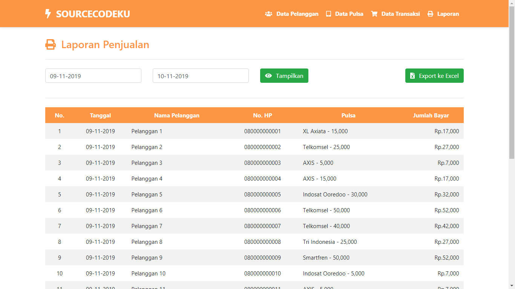The image size is (515, 289).
Task: Click the Export ke Excel button
Action: click(x=434, y=76)
